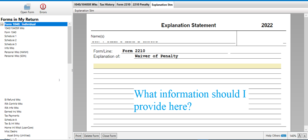Screen dimensions: 308x140
Task: Open Schedule 1 in the forms list
Action: 10,36
